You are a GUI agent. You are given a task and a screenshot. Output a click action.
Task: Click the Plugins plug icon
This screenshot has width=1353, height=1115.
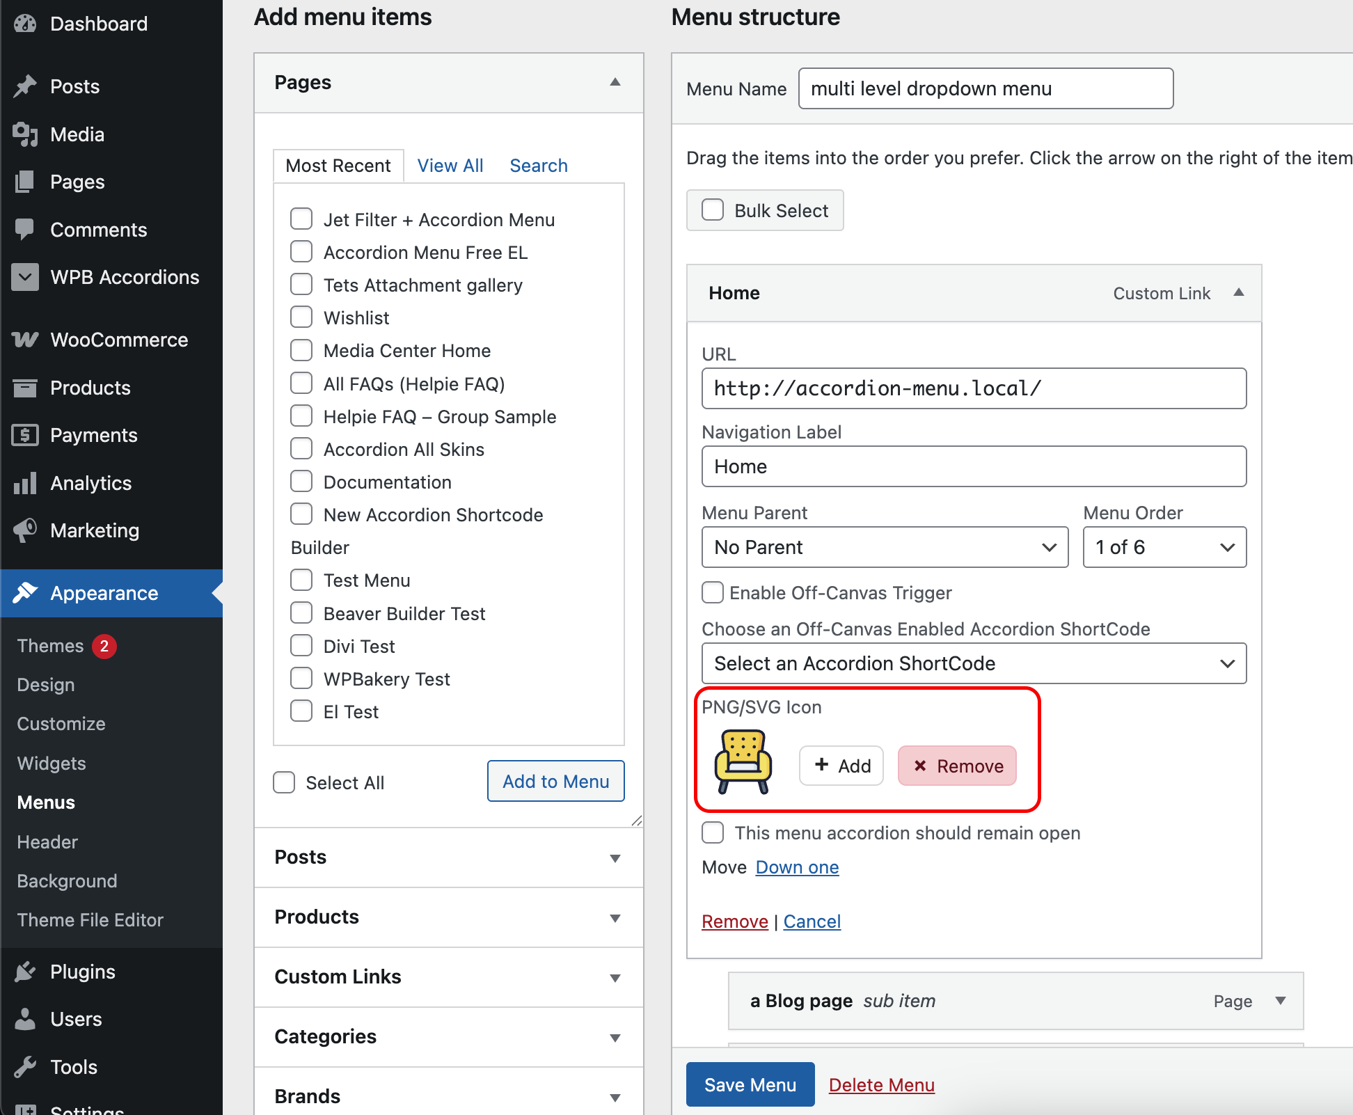coord(25,972)
